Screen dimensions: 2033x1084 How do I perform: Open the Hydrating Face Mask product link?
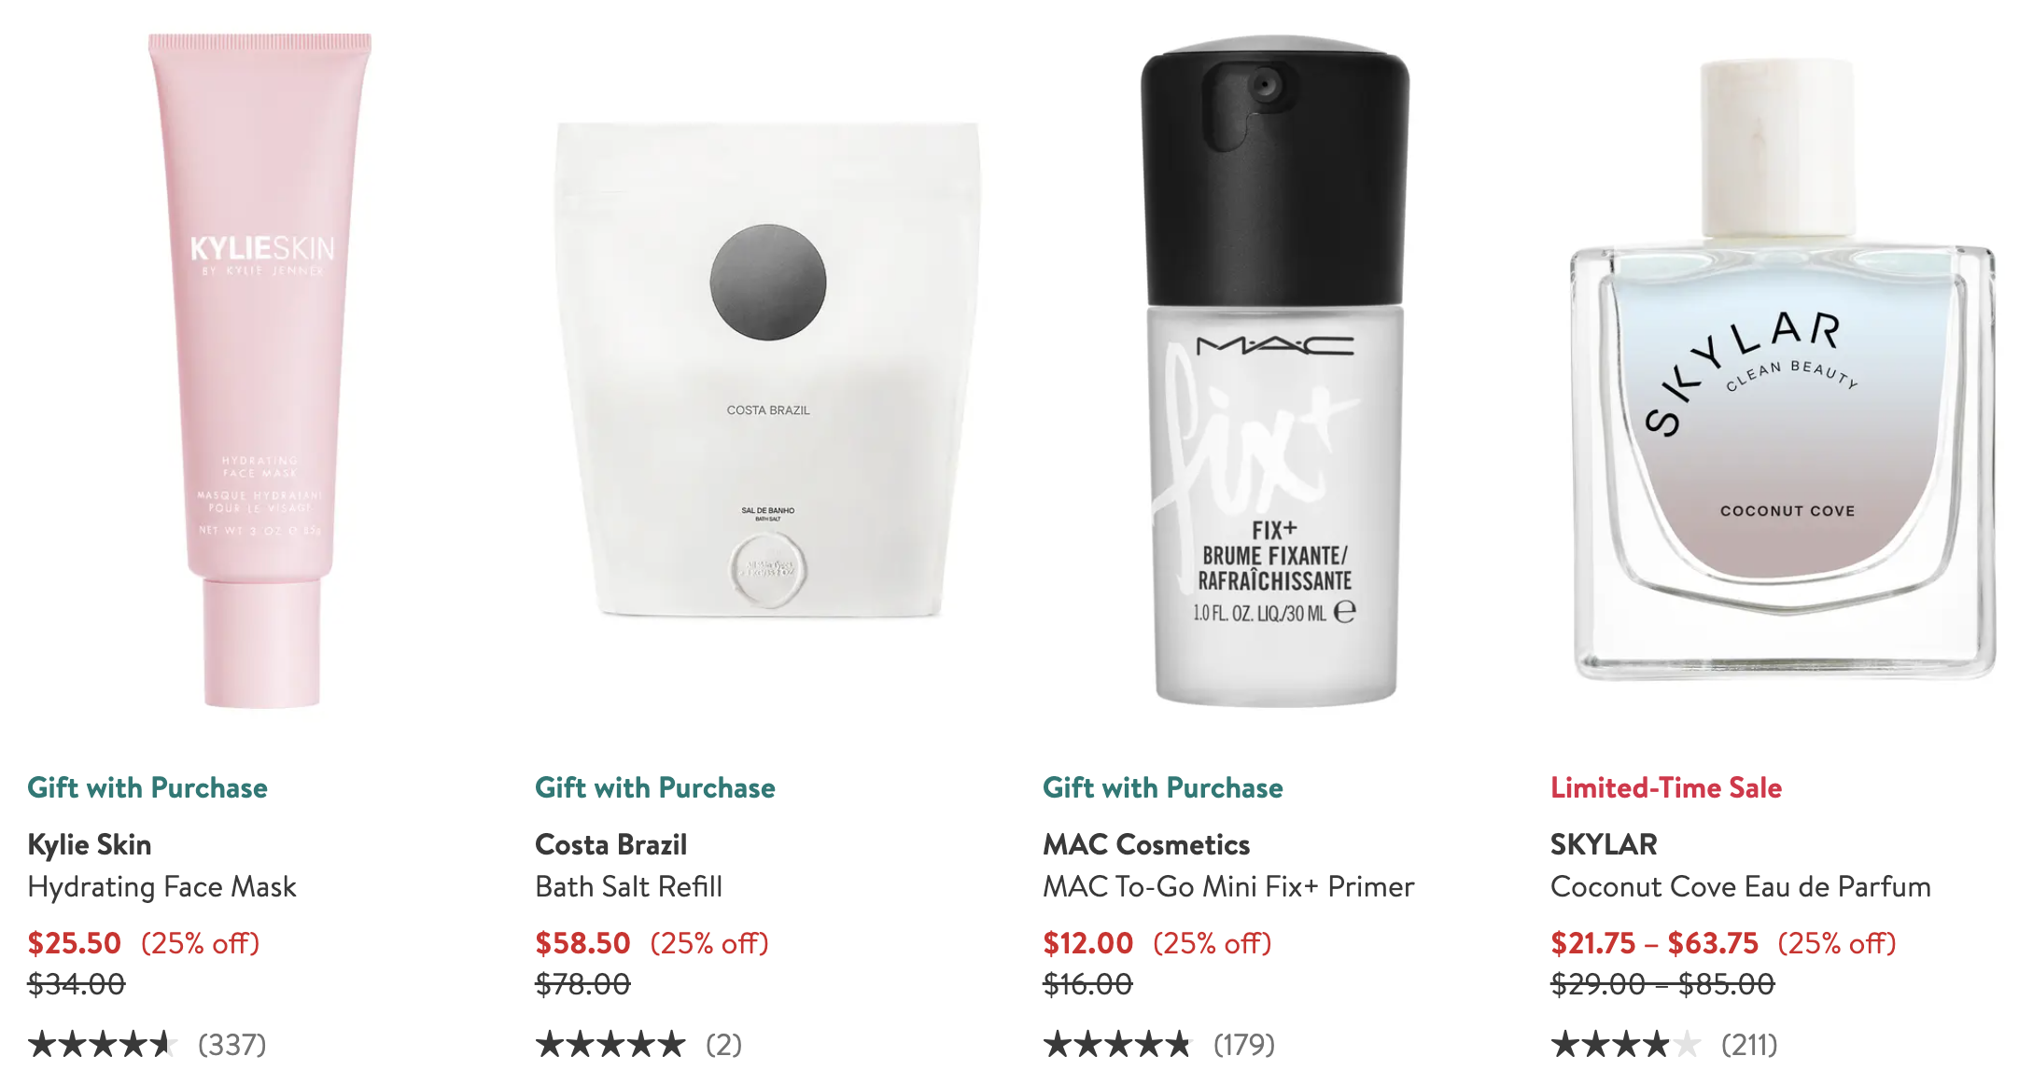pyautogui.click(x=162, y=886)
